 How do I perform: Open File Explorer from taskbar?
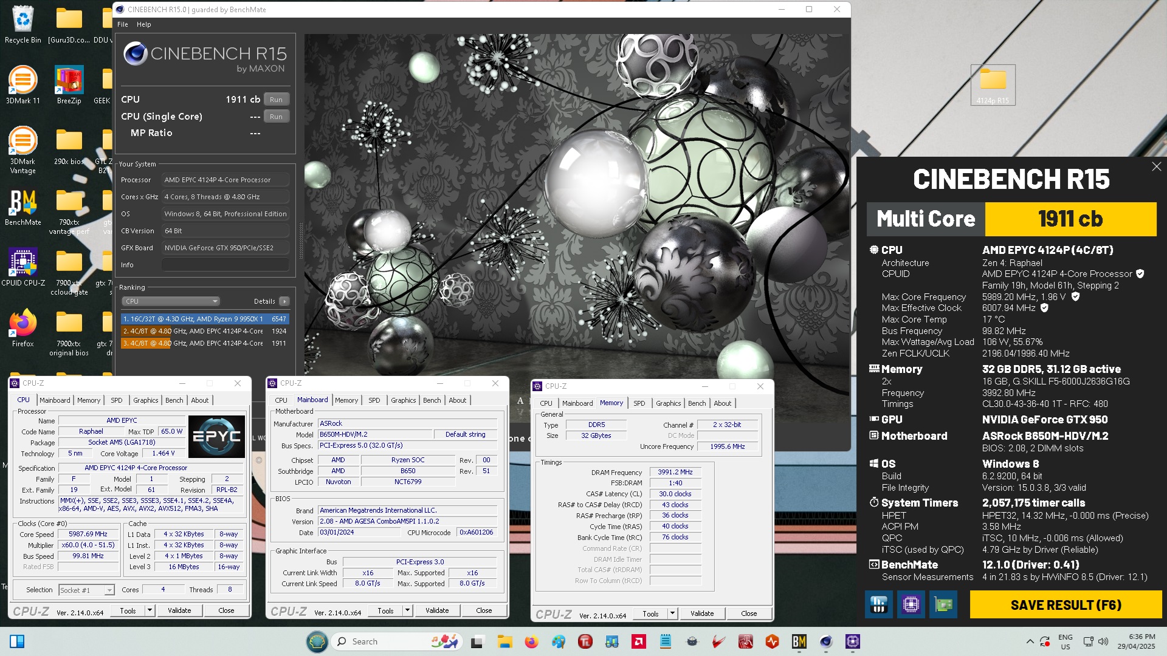pos(504,641)
